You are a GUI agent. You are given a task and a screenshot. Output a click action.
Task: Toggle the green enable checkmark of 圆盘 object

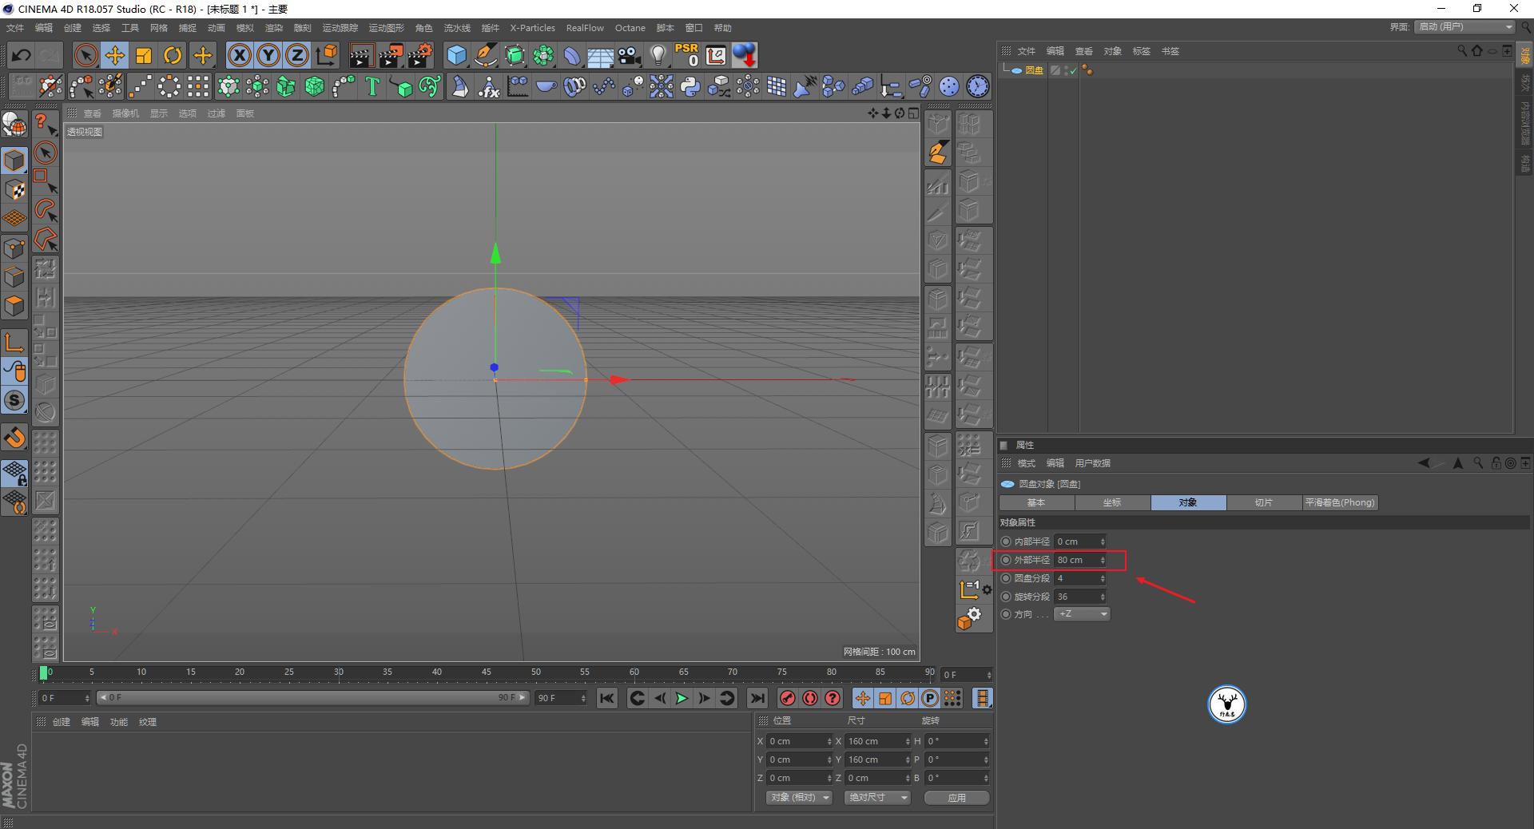tap(1072, 70)
